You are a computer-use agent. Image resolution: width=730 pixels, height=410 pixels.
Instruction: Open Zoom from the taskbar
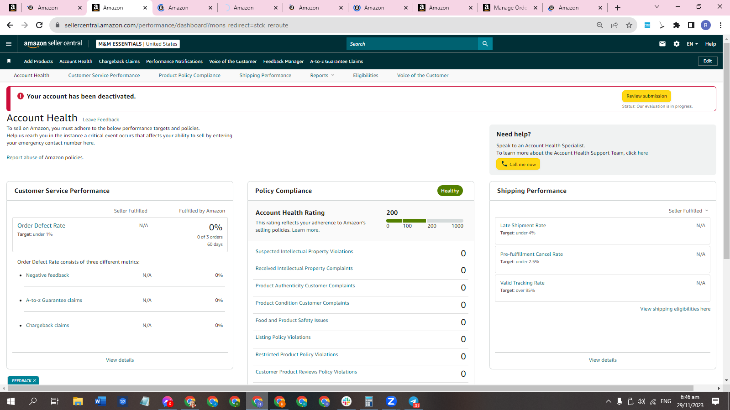391,401
